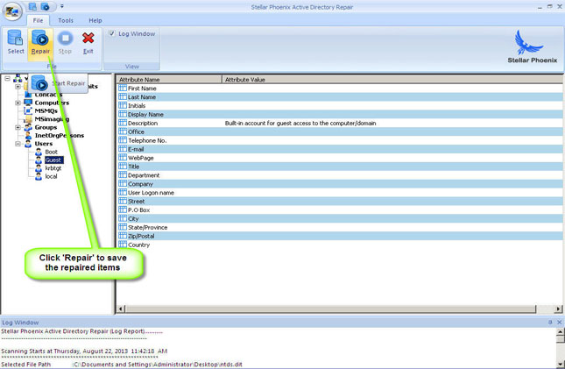Viewport: 565px width, 369px height.
Task: Click the Description value text
Action: [300, 123]
